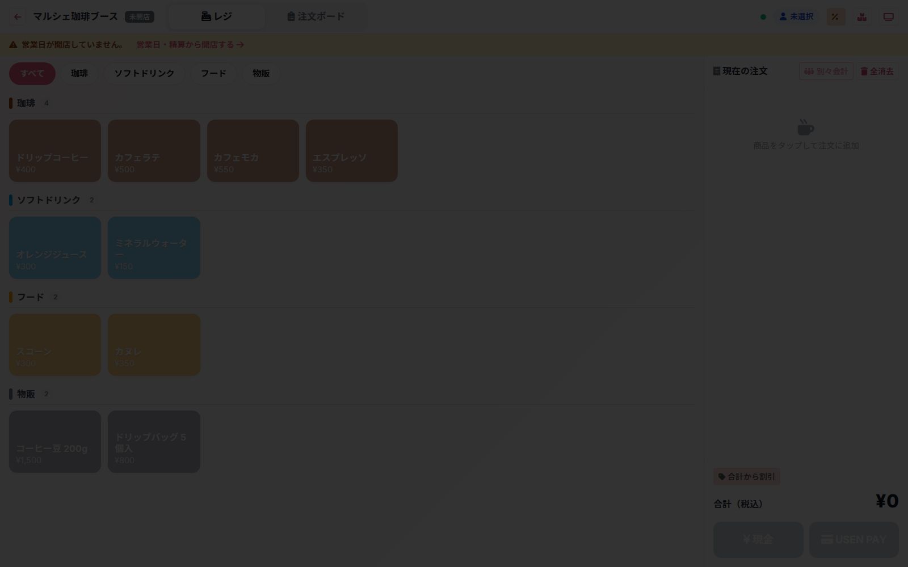Image resolution: width=908 pixels, height=567 pixels.
Task: Click the マルシェ珈琲ブース store title
Action: tap(75, 16)
